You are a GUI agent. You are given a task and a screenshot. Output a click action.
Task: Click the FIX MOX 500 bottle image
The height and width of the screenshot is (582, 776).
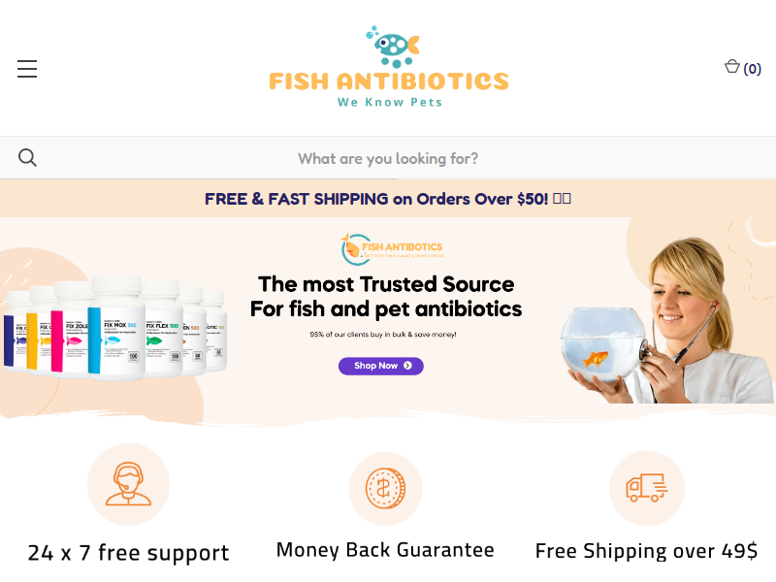click(x=116, y=328)
